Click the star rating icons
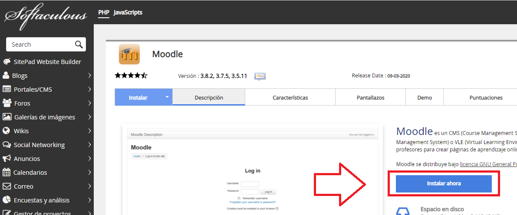 [131, 76]
